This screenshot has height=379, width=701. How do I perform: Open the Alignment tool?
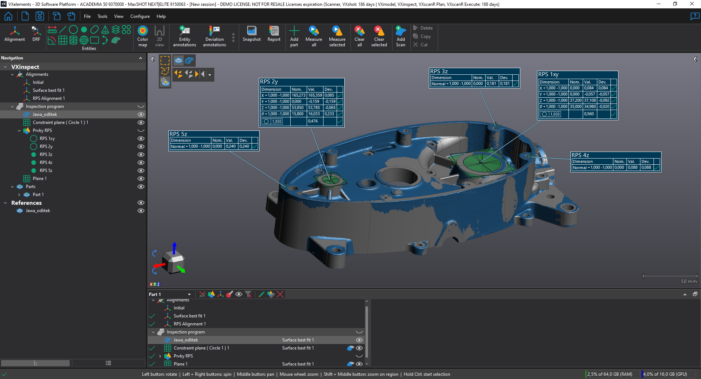coord(15,34)
